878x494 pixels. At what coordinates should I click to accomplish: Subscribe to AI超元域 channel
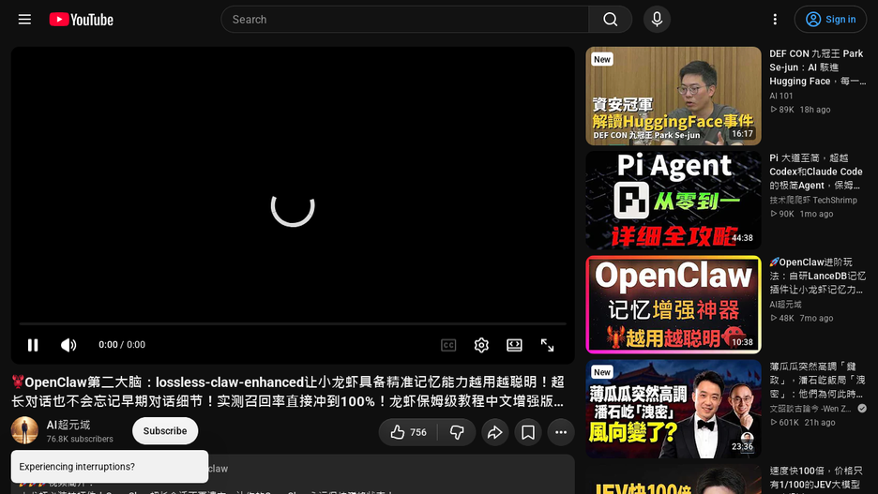coord(165,431)
